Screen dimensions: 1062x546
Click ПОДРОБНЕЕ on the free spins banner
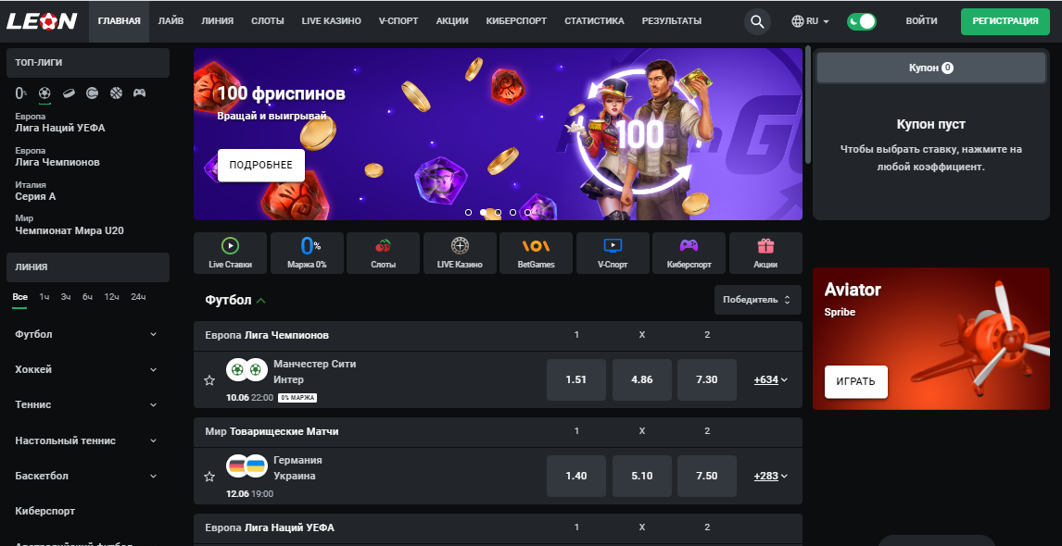click(260, 165)
